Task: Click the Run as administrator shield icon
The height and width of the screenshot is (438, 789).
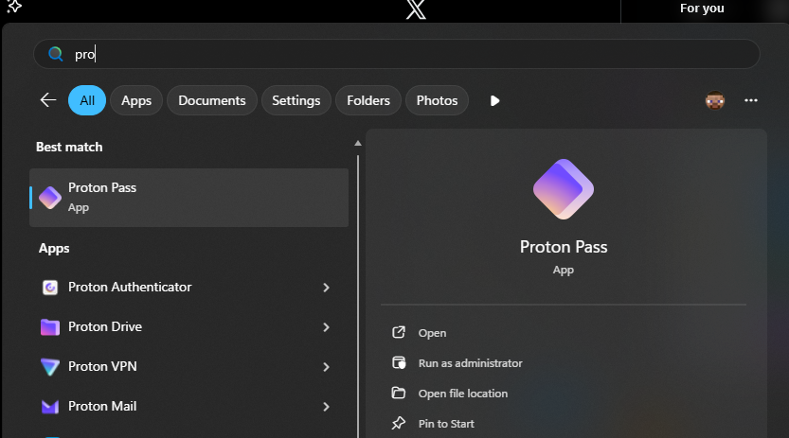Action: 399,362
